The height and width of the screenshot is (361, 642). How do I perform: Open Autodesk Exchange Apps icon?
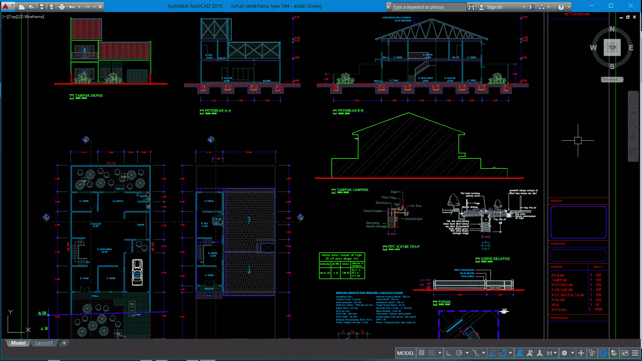pyautogui.click(x=532, y=7)
